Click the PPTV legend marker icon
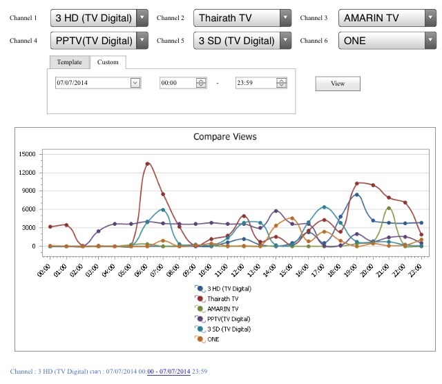The width and height of the screenshot is (442, 384). coord(200,319)
